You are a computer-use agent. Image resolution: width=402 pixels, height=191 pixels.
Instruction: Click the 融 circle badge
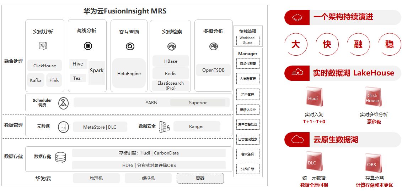tap(358, 45)
